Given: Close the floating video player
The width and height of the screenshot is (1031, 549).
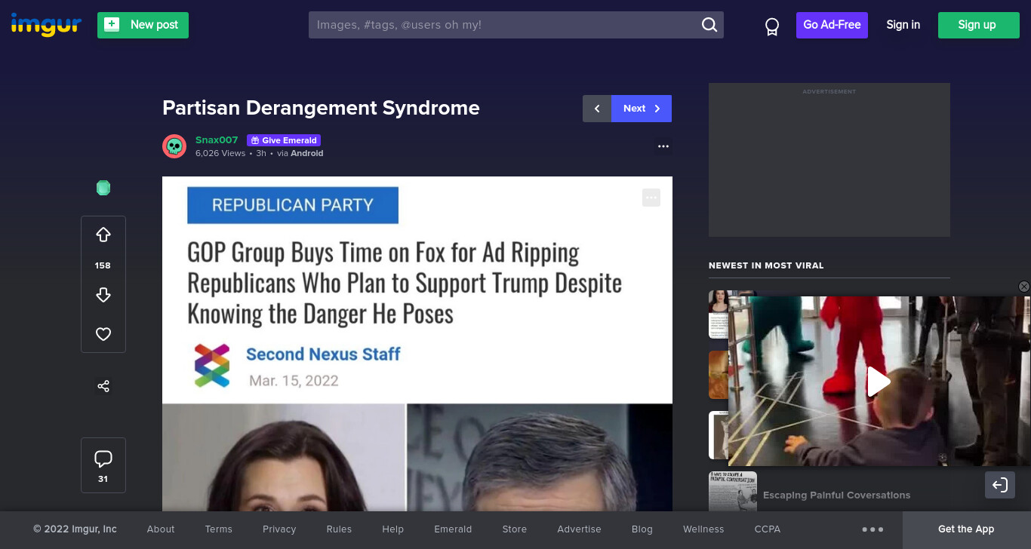Looking at the screenshot, I should click(1024, 287).
